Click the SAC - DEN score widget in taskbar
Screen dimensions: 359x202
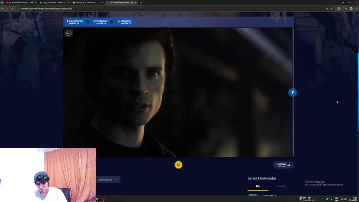point(307,199)
